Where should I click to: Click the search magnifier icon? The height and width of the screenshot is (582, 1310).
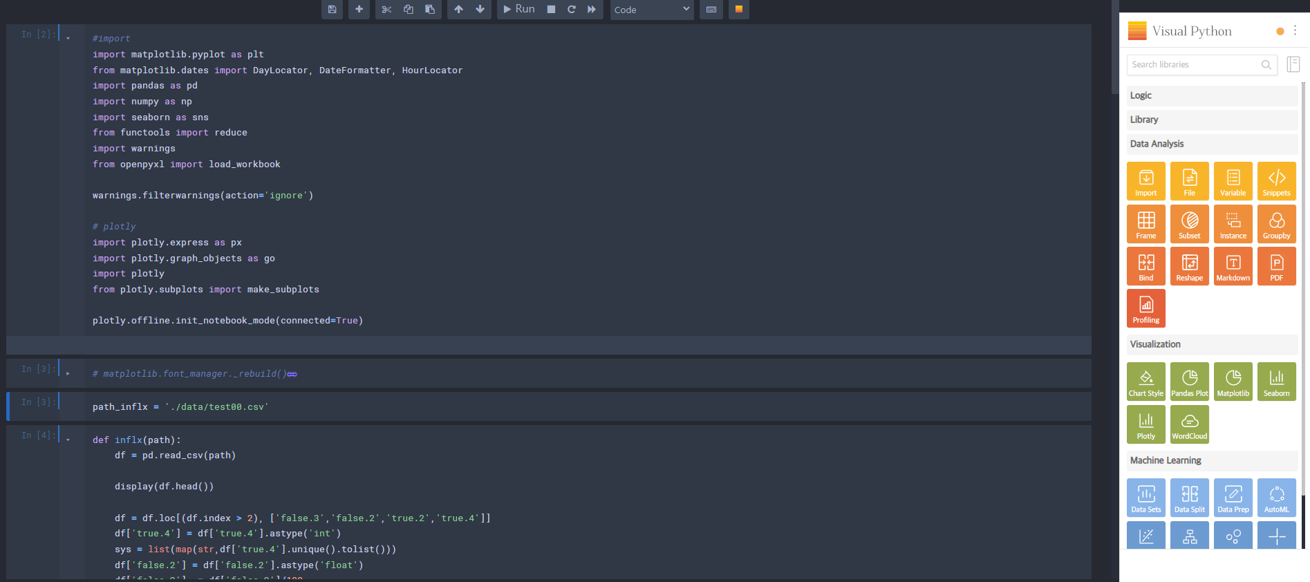point(1266,65)
